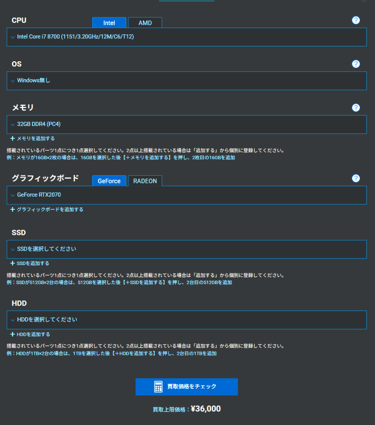Select the GeForce graphics tab
The width and height of the screenshot is (375, 425).
pos(109,181)
